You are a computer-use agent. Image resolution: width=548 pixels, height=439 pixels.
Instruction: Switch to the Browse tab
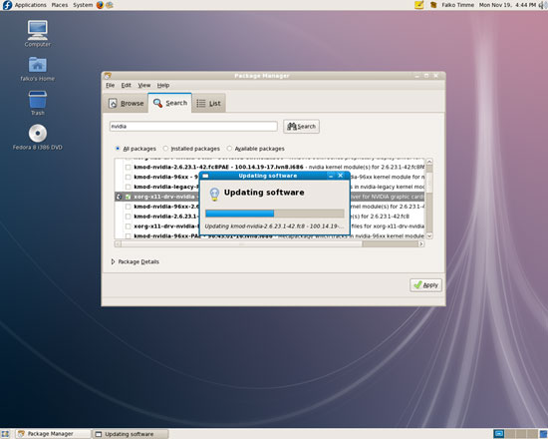coord(126,104)
